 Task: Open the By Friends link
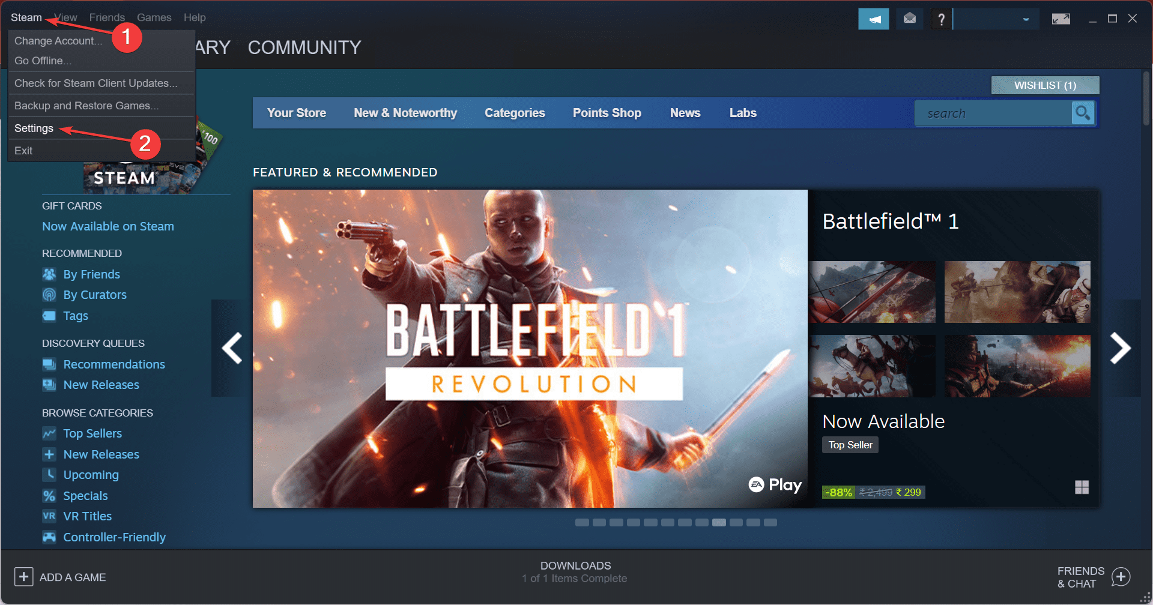92,274
